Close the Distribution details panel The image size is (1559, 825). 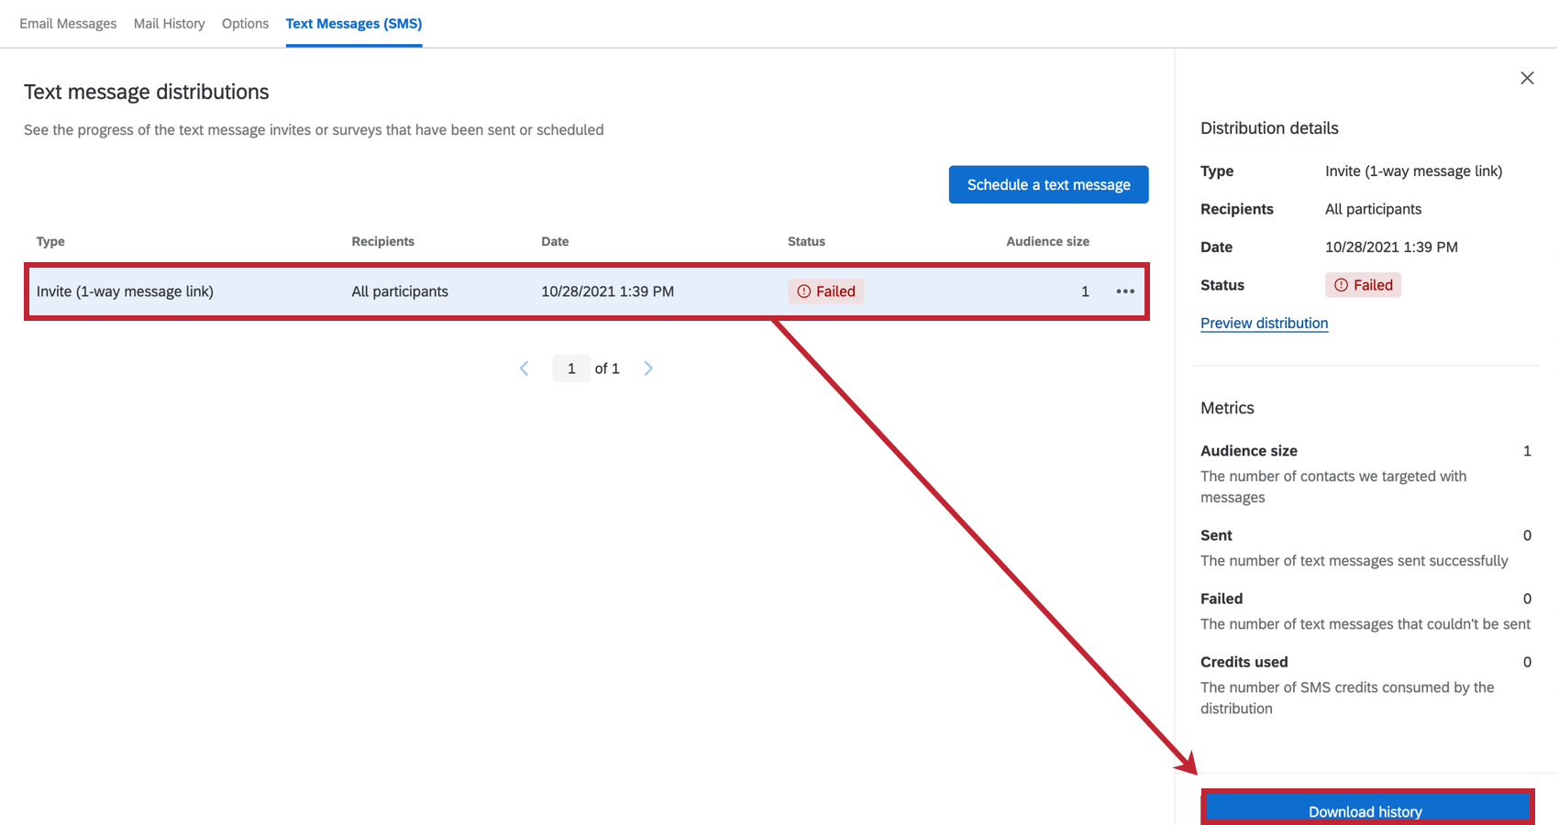[x=1527, y=78]
